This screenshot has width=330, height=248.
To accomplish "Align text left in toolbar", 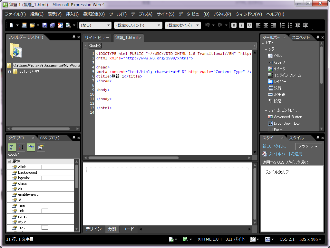I will point(258,25).
